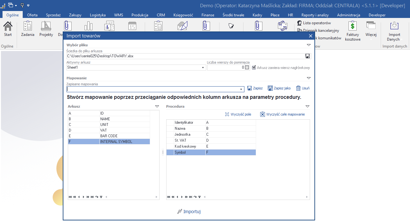Select the 'UNIT' row in Arkusz
The image size is (410, 221).
point(109,125)
